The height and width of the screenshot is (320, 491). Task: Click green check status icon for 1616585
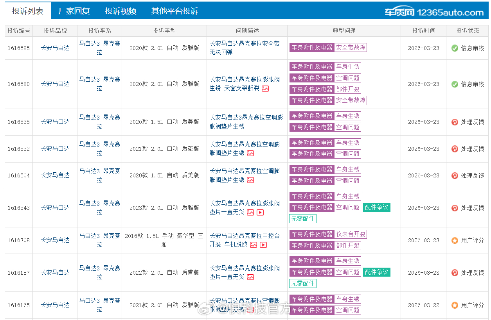(455, 48)
